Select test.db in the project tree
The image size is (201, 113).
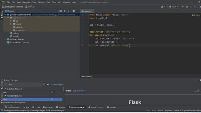click(x=15, y=36)
